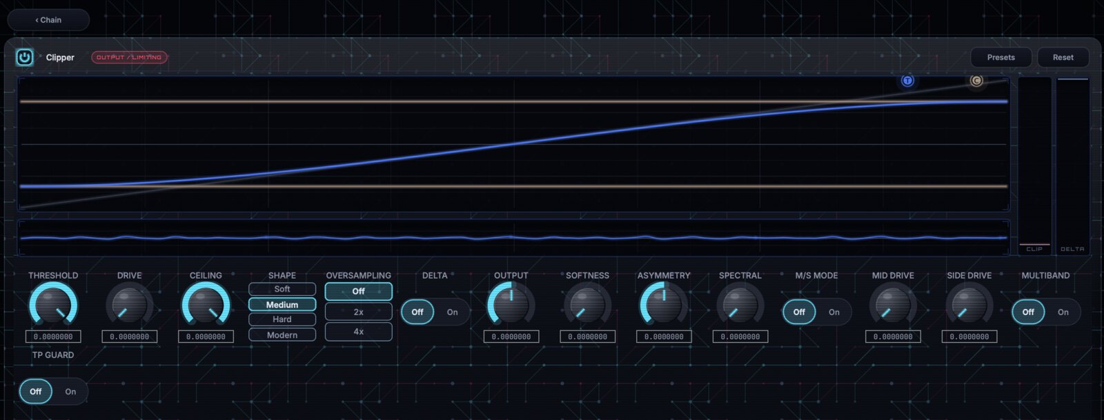Click the Spectral knob

coord(740,304)
